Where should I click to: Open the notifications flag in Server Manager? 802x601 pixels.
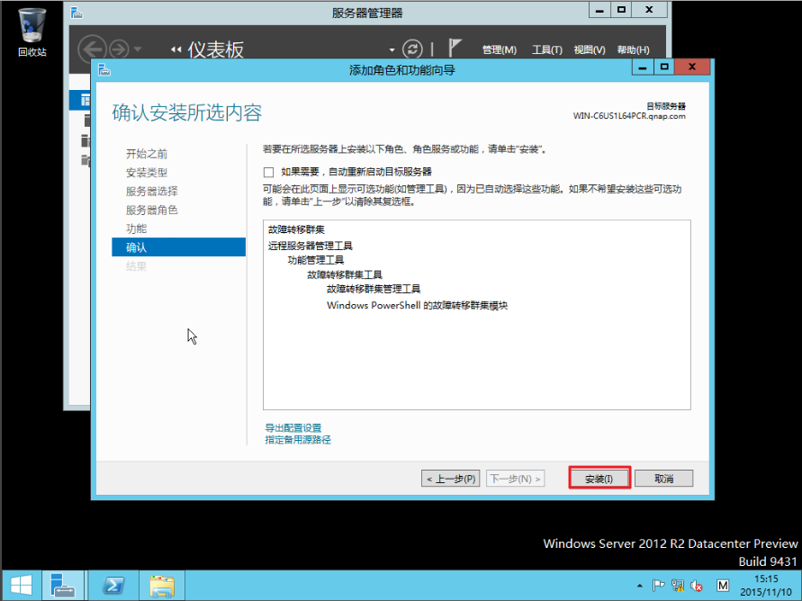[455, 48]
